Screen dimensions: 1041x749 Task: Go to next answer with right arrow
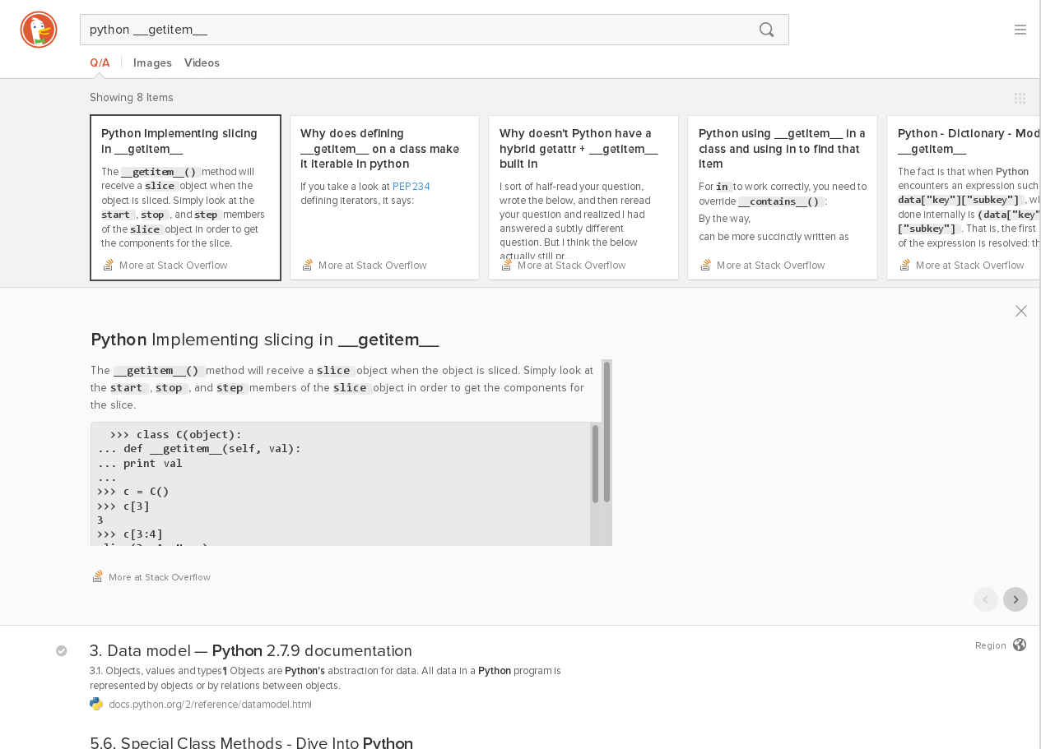point(1015,599)
